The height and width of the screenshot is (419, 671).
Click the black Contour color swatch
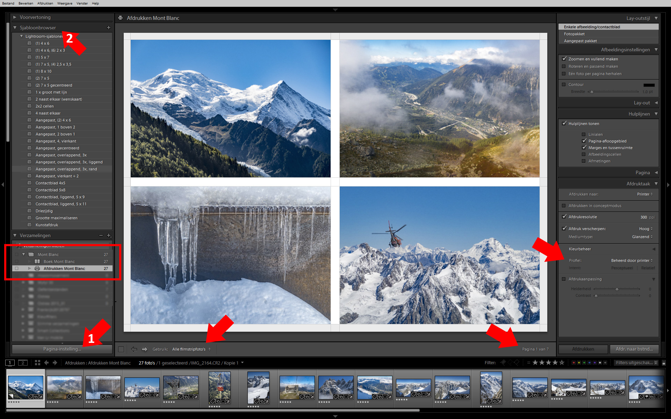point(649,85)
